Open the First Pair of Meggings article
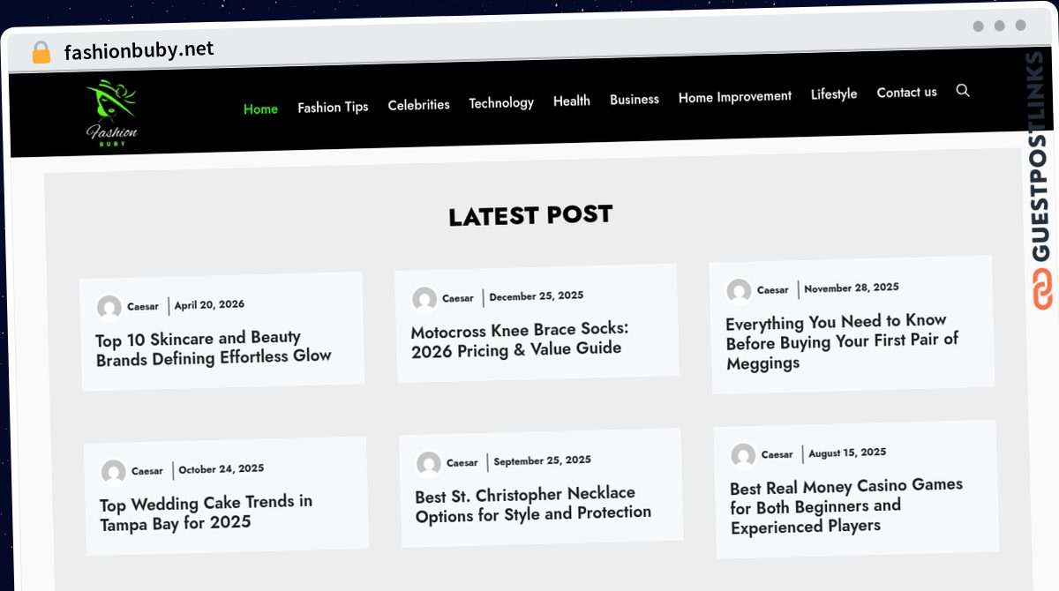Screen dimensions: 1059x591 pyautogui.click(x=842, y=341)
